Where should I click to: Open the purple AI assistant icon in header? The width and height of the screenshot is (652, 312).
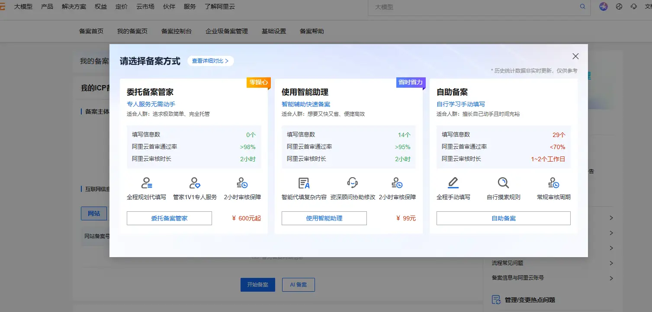point(604,6)
